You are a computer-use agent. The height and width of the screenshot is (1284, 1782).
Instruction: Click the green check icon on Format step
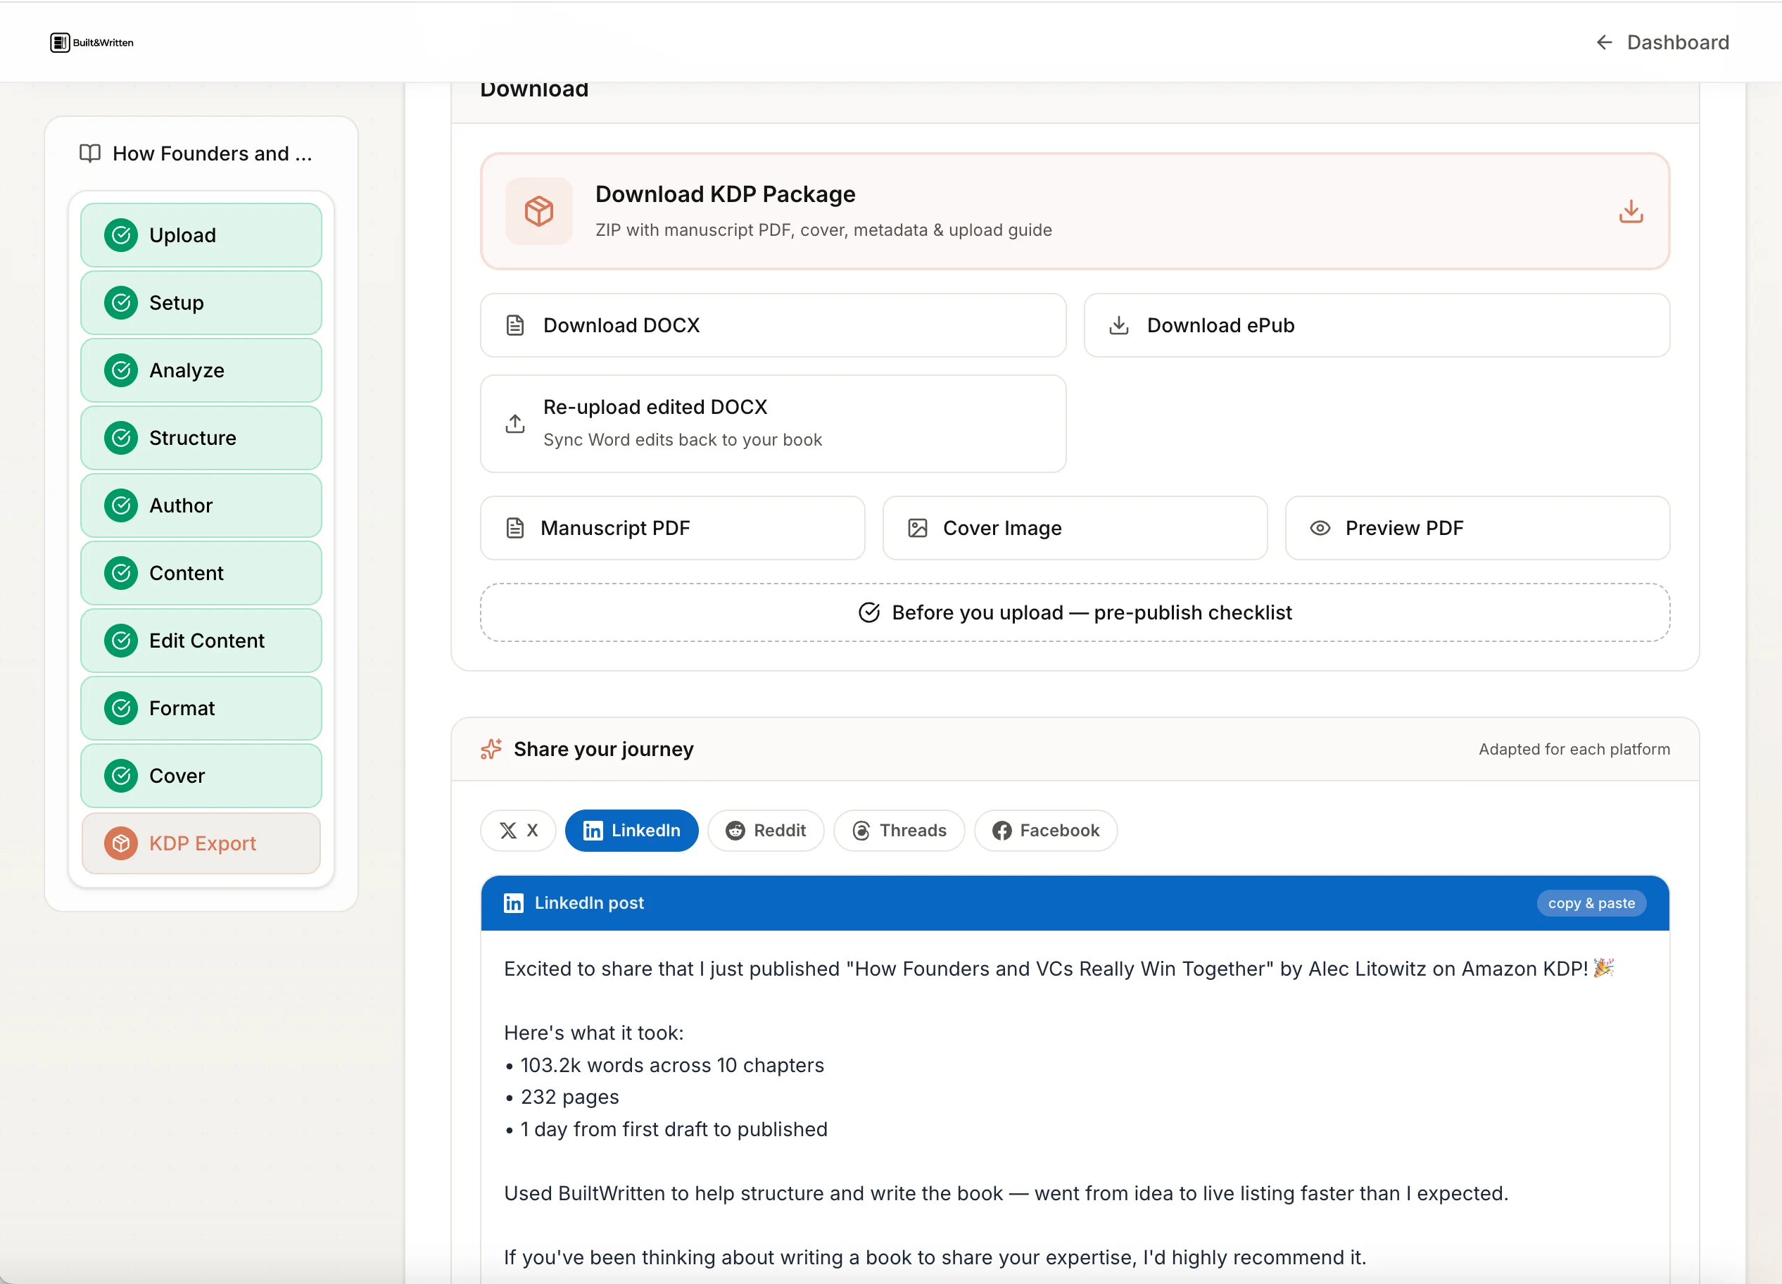click(121, 708)
